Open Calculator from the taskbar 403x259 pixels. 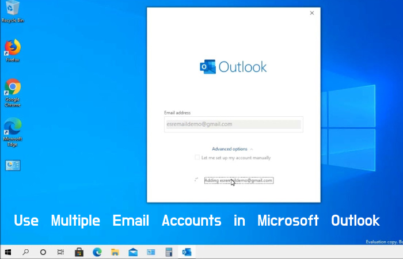[169, 252]
